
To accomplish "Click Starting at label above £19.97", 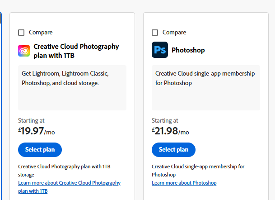I will click(31, 120).
